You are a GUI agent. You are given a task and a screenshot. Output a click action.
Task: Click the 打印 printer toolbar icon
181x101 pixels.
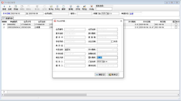click(78, 8)
